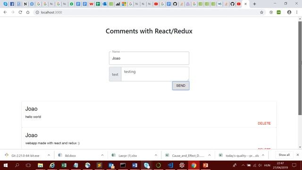Open the Windows Start menu

(5, 165)
